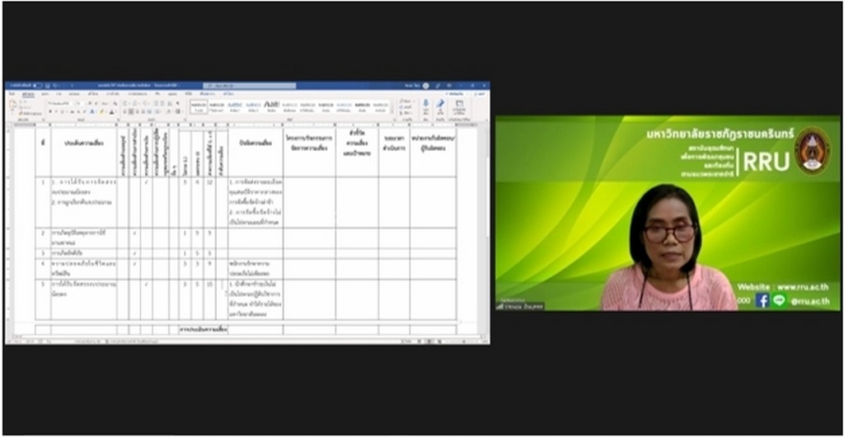844x438 pixels.
Task: Select the first boxed style in styles gallery
Action: pyautogui.click(x=199, y=106)
